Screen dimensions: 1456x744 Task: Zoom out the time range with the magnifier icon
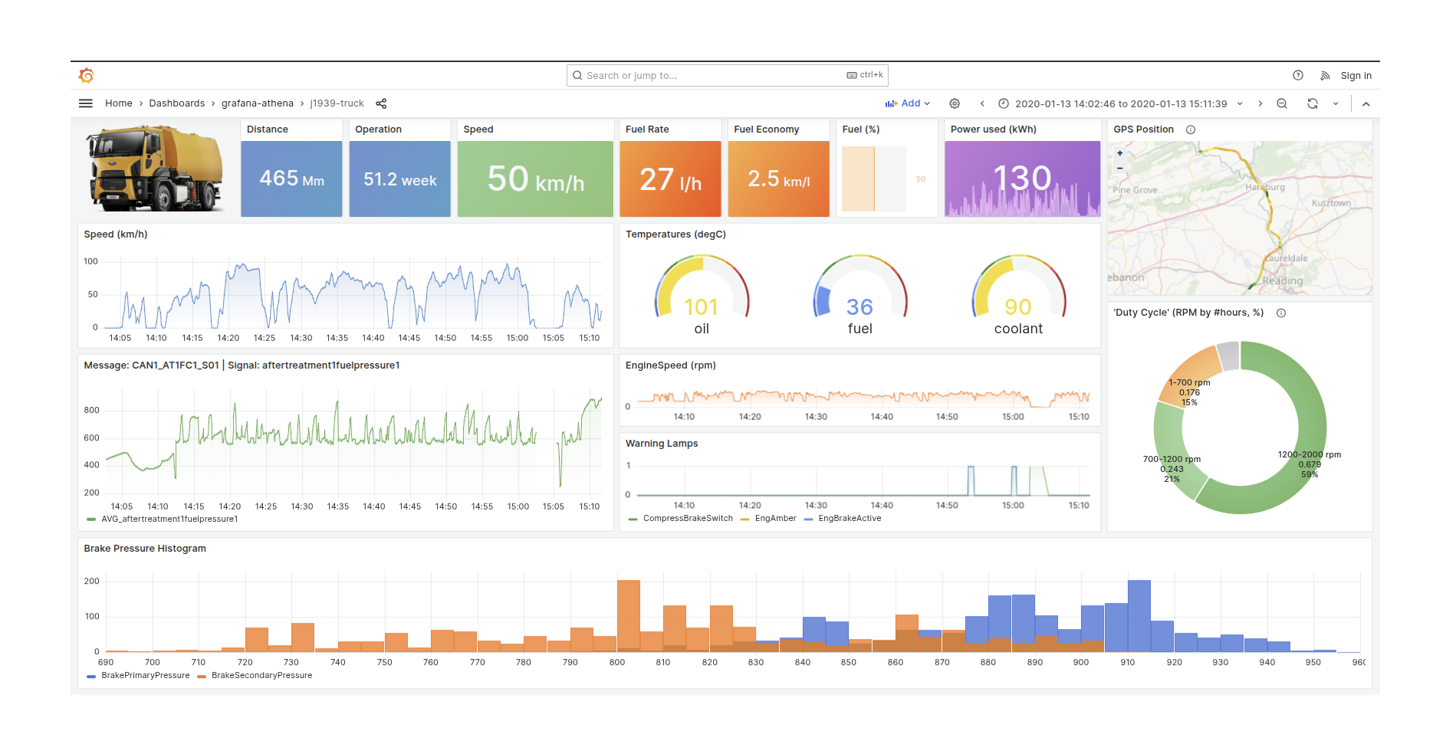[x=1282, y=103]
